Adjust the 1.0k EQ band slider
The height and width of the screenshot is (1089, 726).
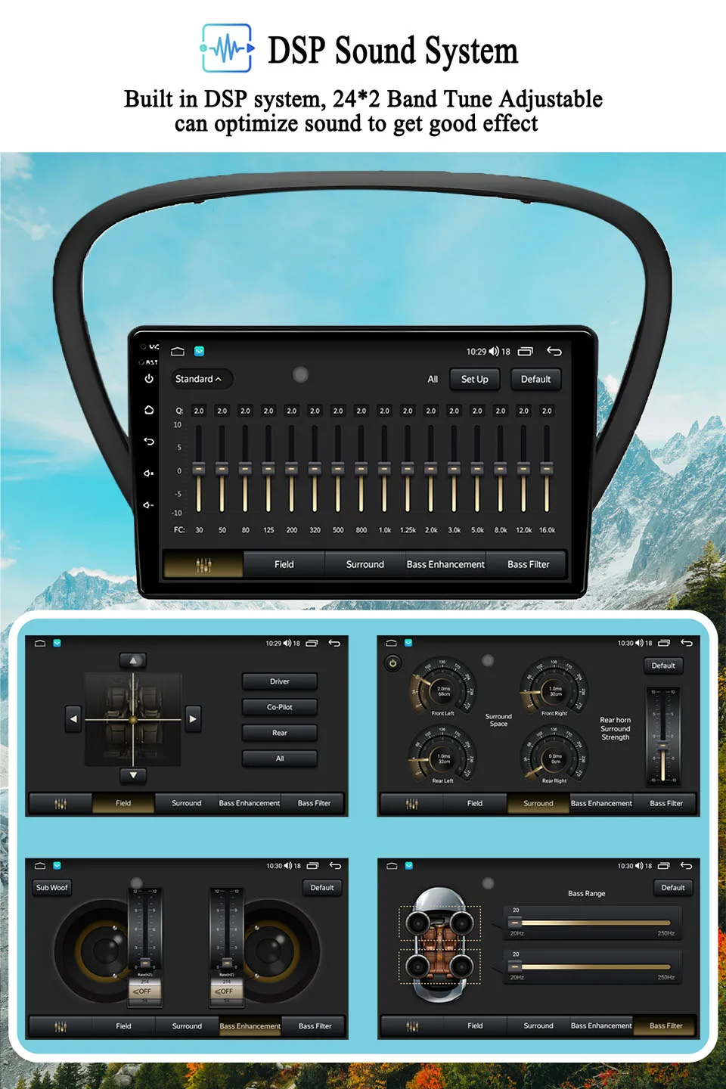384,469
